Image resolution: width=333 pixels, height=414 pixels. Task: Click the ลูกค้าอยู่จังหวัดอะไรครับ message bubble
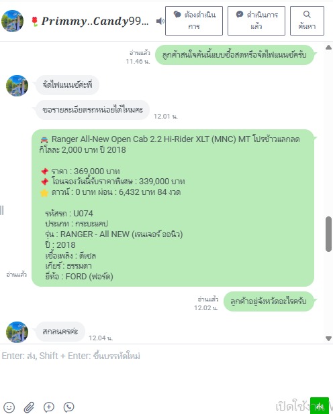point(269,301)
